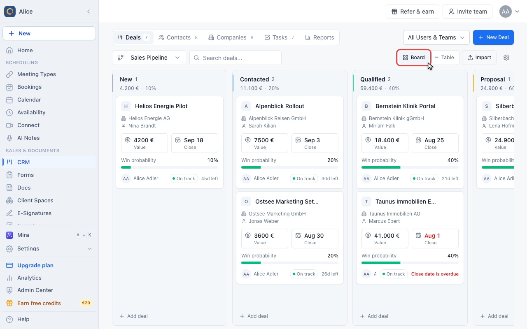Open the account menu chevron
This screenshot has height=329, width=527.
(x=517, y=12)
